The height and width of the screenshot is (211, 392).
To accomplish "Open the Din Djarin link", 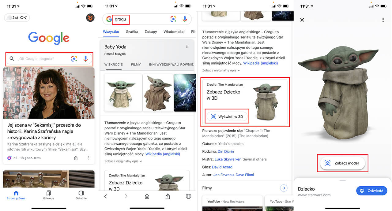I will coord(225,151).
